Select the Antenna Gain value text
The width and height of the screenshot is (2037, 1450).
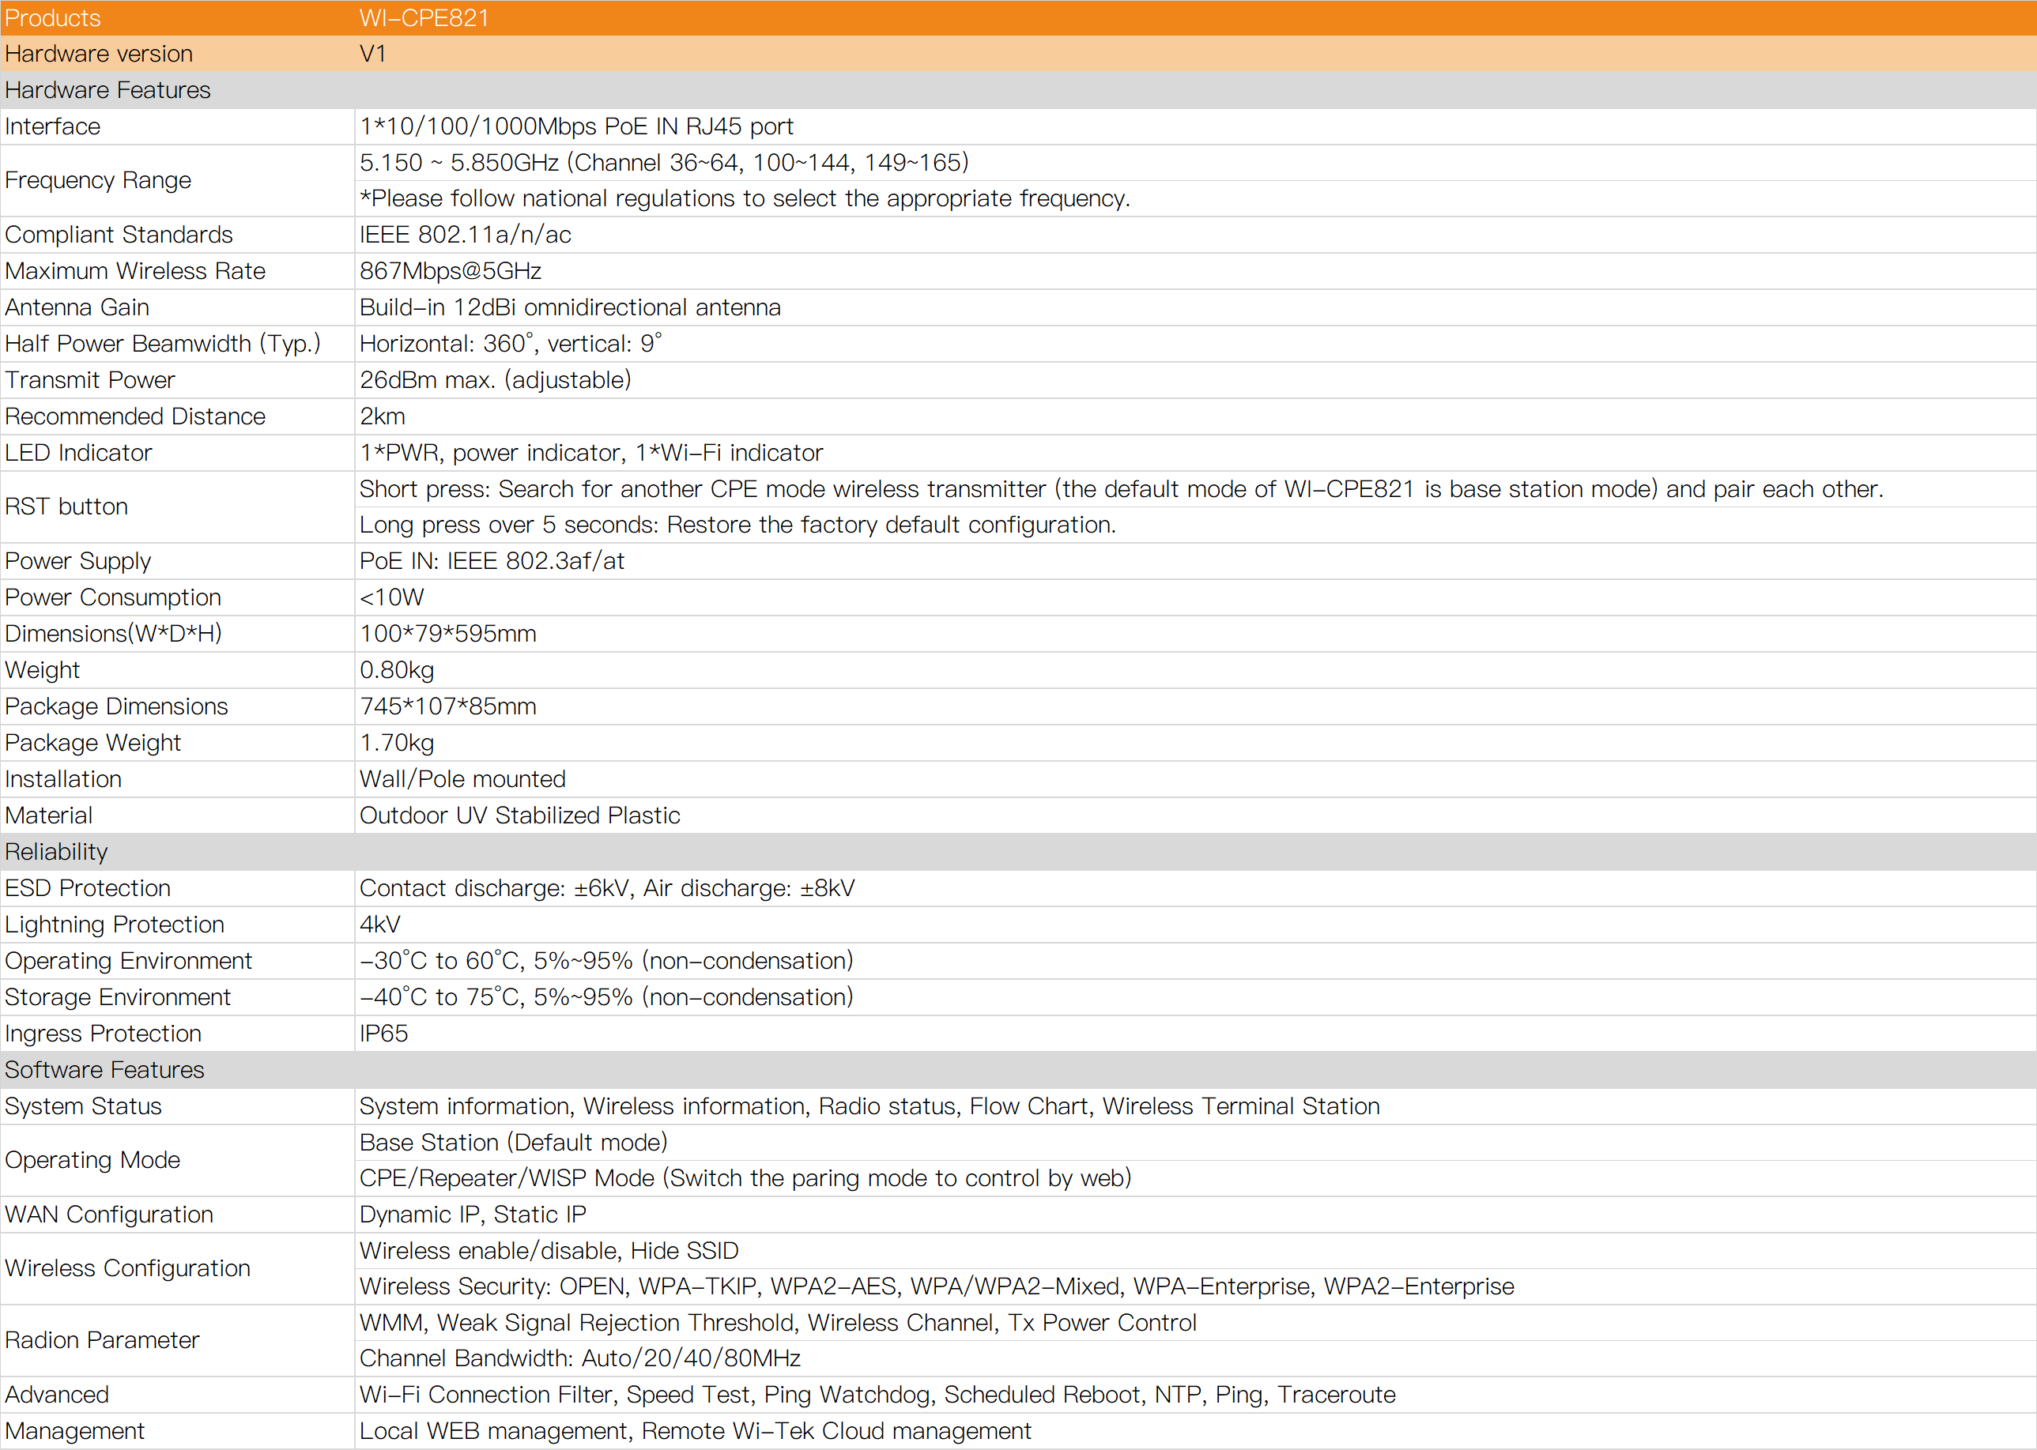pos(570,307)
